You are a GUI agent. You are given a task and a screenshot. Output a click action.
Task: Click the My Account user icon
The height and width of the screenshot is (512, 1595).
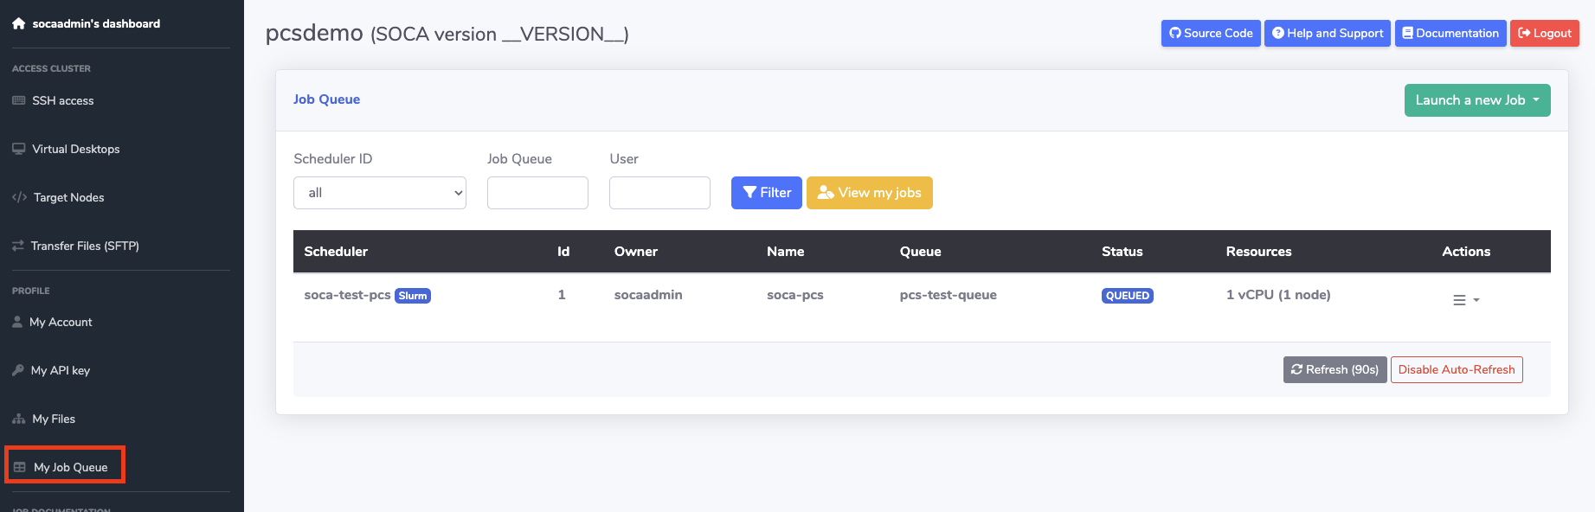17,322
